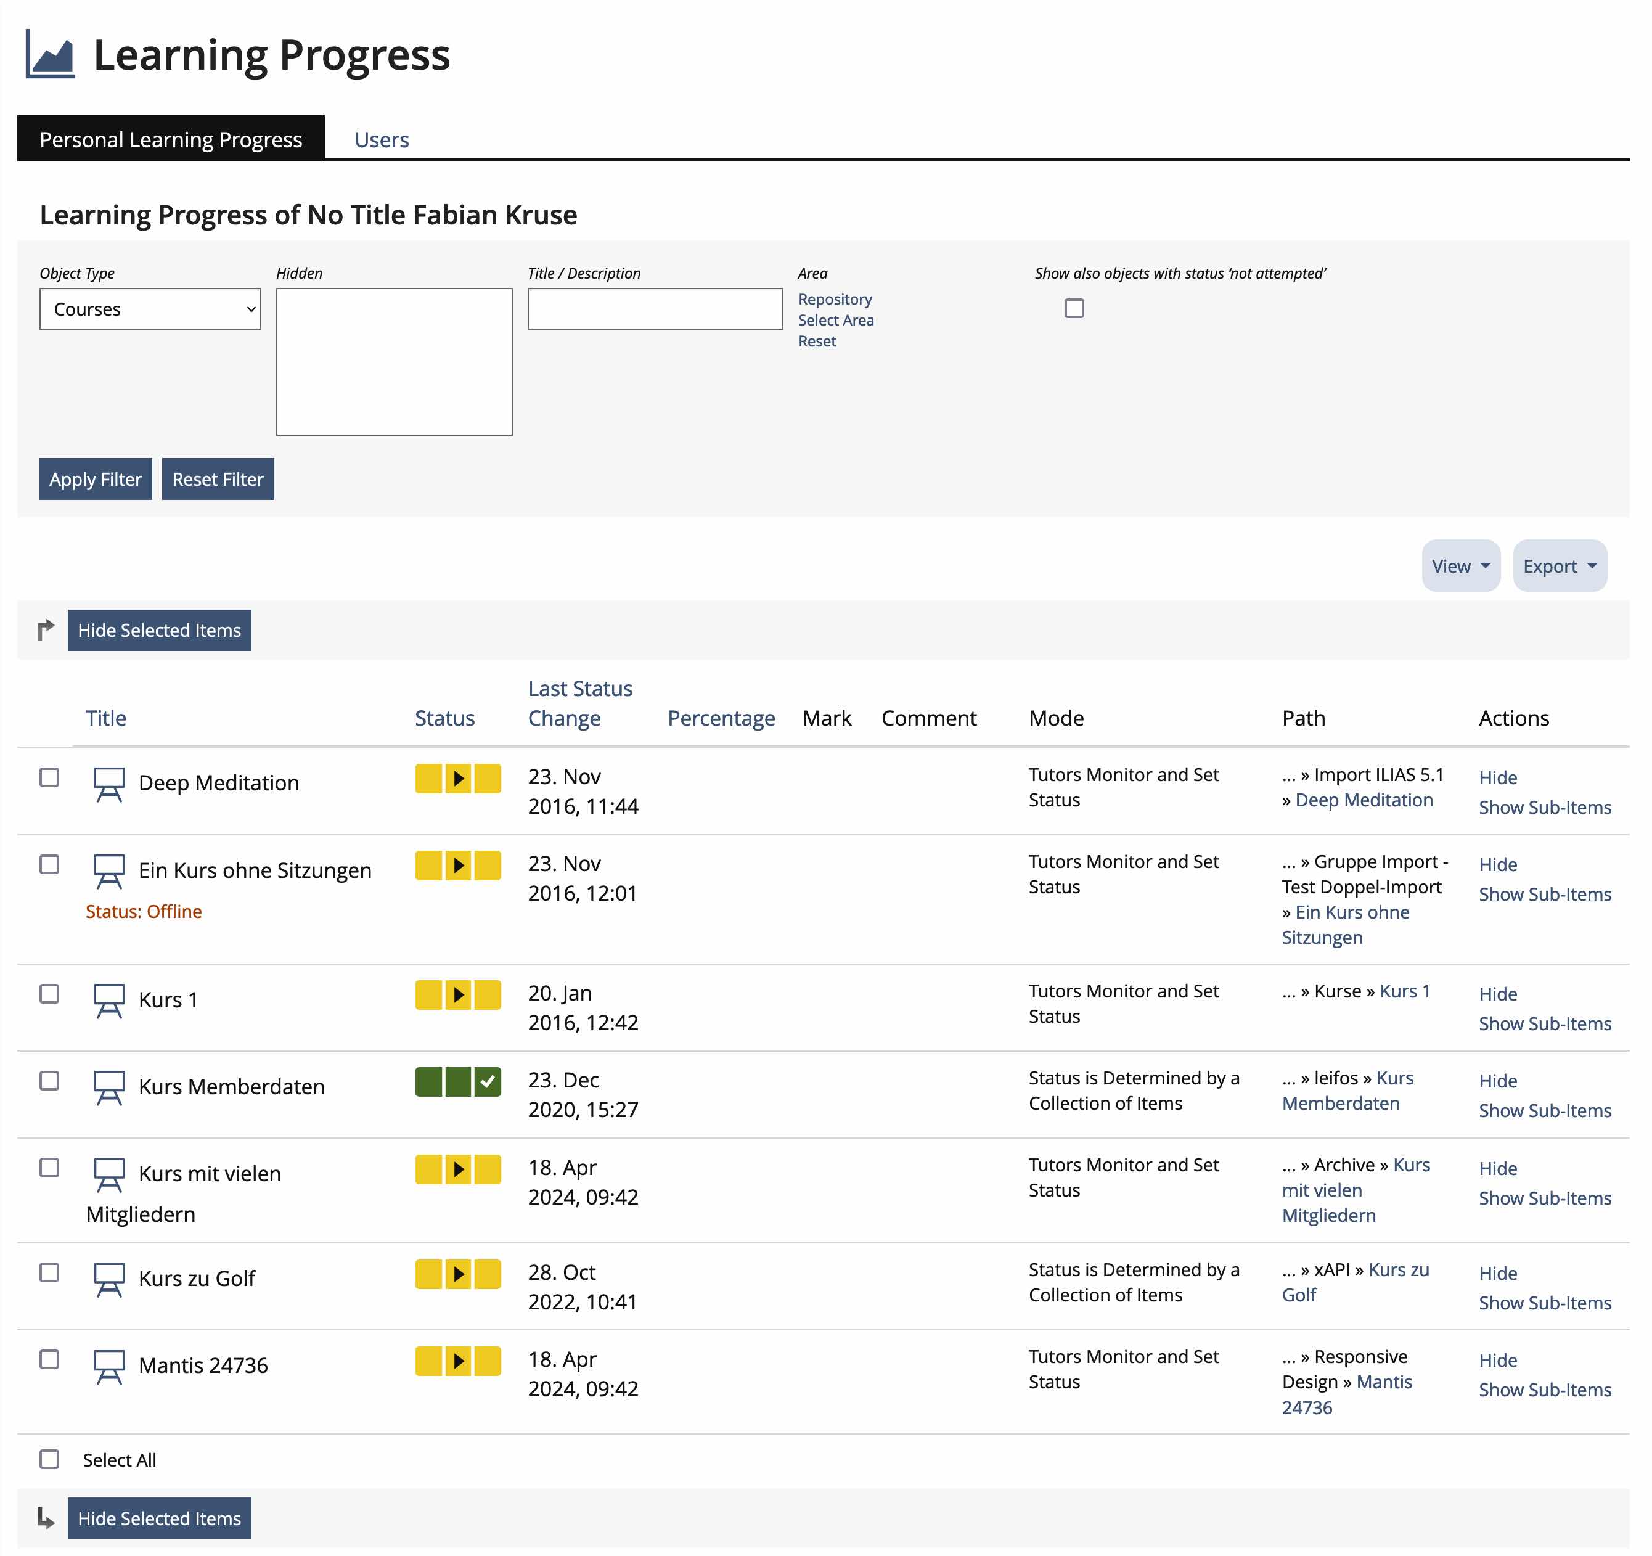This screenshot has height=1556, width=1652.
Task: Open the Object Type Courses dropdown
Action: [150, 309]
